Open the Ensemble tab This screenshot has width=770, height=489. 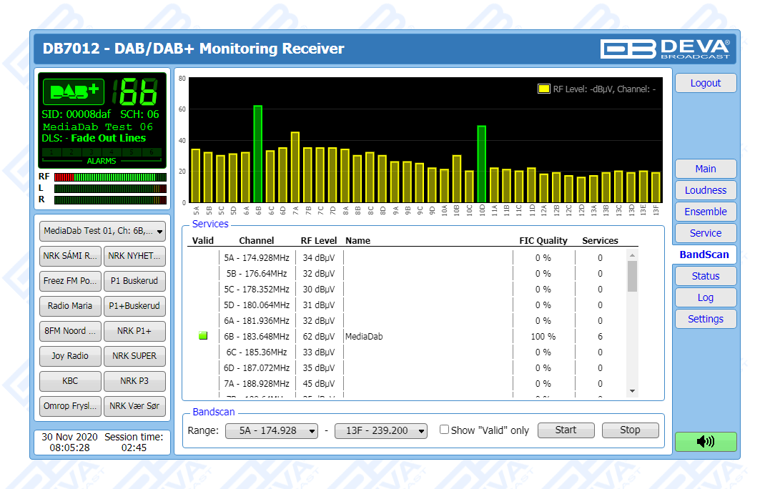(705, 212)
